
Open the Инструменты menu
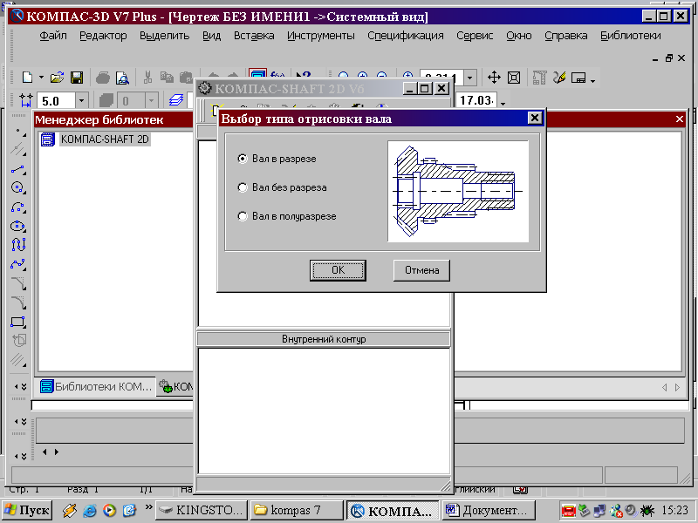[321, 36]
